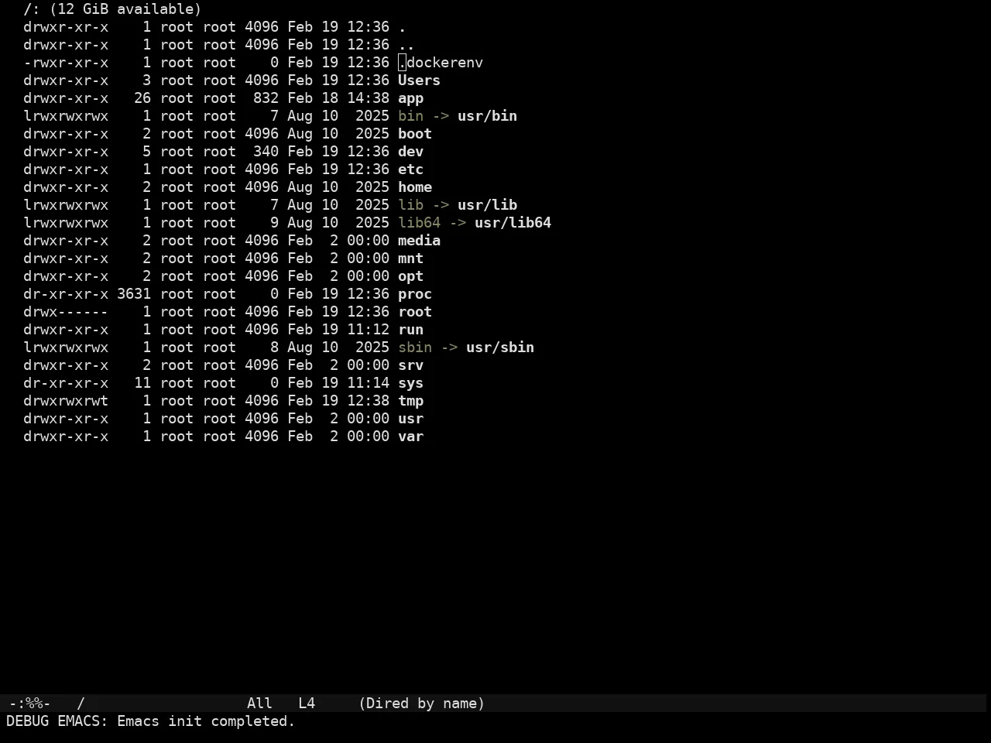Open the media directory
Image resolution: width=991 pixels, height=743 pixels.
419,241
